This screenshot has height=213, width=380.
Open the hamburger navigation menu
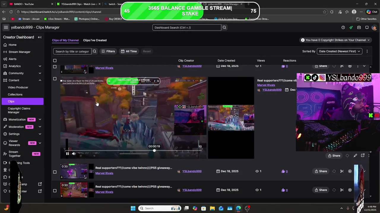(6, 28)
